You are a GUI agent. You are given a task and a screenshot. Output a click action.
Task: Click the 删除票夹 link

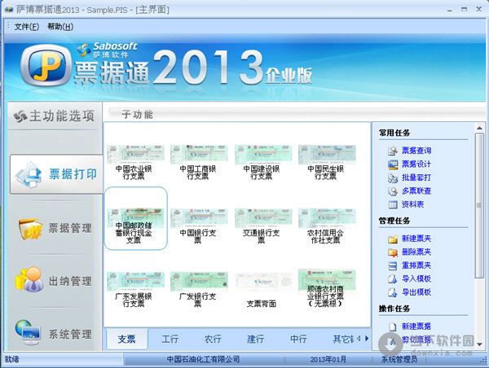[x=416, y=252]
